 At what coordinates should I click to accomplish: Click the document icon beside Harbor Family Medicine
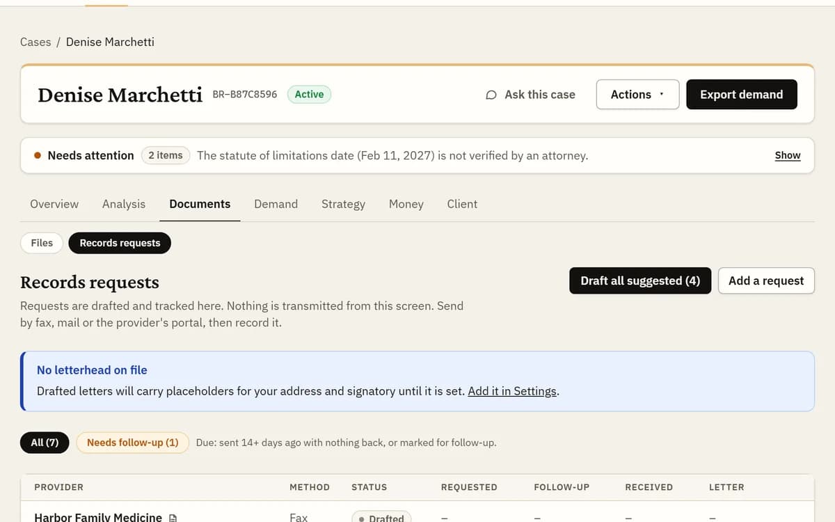click(x=173, y=518)
